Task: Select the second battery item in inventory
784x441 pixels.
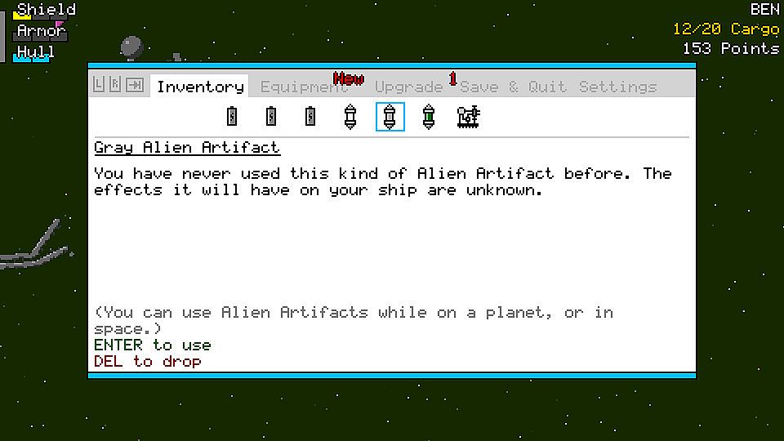Action: tap(271, 117)
